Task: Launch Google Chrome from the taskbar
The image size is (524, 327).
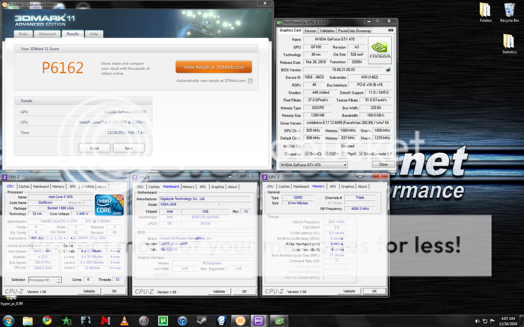Action: [x=47, y=321]
